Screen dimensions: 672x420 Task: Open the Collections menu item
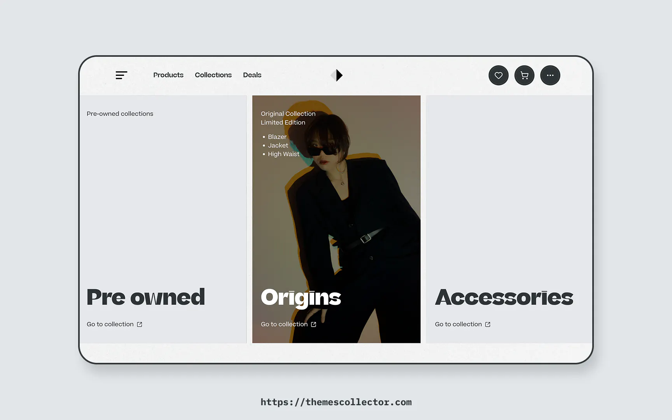coord(213,75)
